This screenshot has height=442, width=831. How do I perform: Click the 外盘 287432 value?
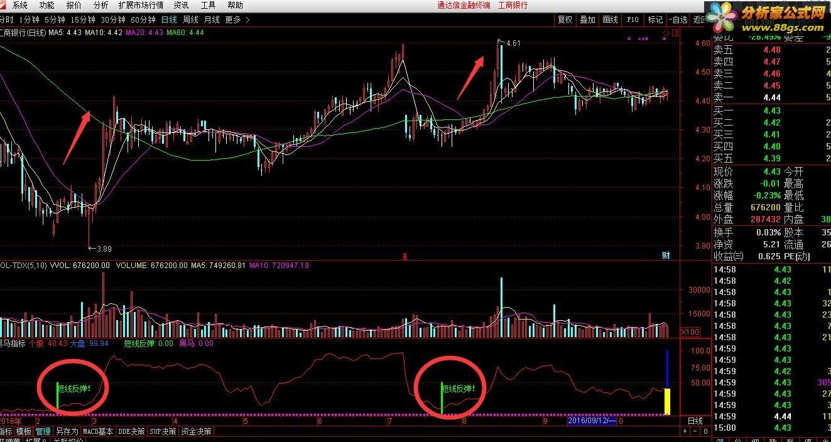(x=764, y=219)
